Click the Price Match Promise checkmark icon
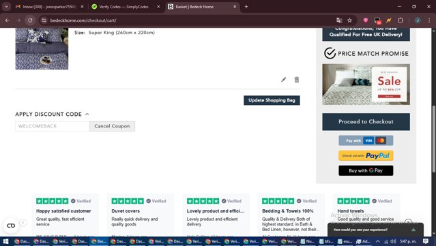This screenshot has width=436, height=246. click(x=330, y=53)
